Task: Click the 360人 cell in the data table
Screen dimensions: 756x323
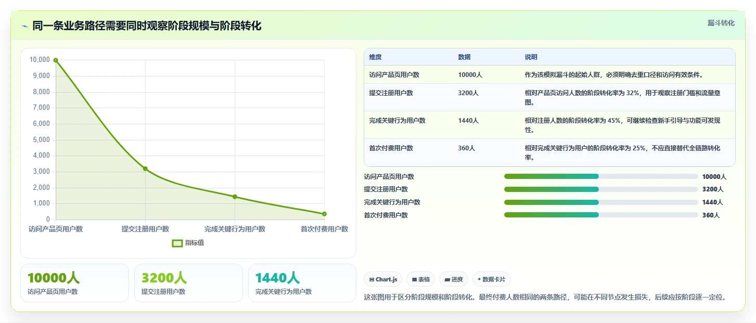Action: [x=466, y=148]
